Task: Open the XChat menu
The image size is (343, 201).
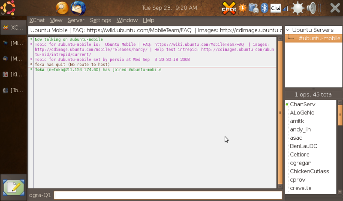Action: pos(37,20)
